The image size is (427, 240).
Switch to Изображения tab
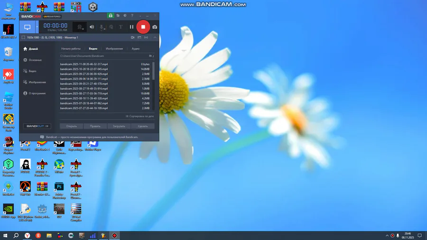point(114,49)
